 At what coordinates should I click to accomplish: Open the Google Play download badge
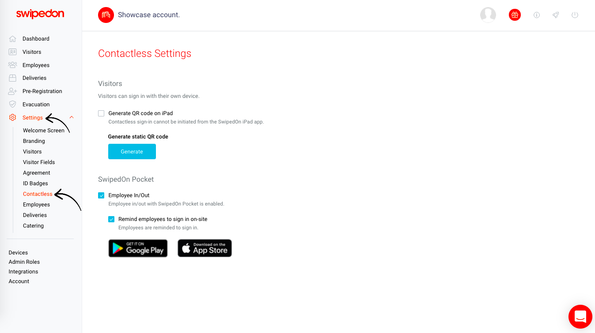coord(138,248)
